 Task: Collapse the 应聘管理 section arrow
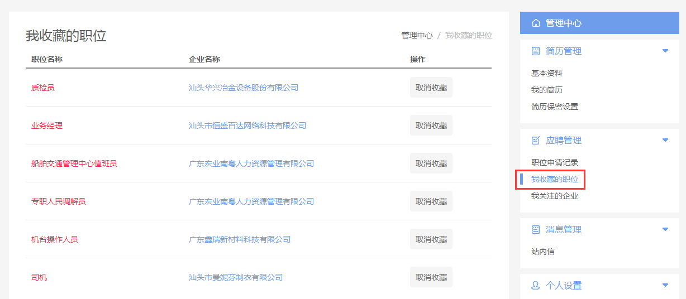click(x=665, y=140)
